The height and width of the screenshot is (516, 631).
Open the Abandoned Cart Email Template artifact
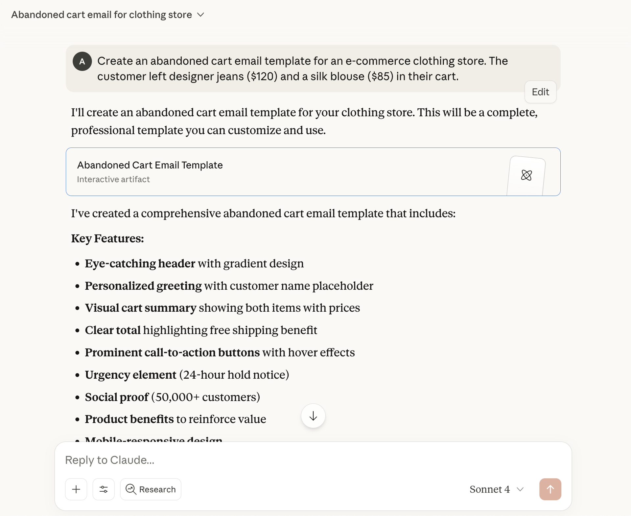click(x=150, y=165)
